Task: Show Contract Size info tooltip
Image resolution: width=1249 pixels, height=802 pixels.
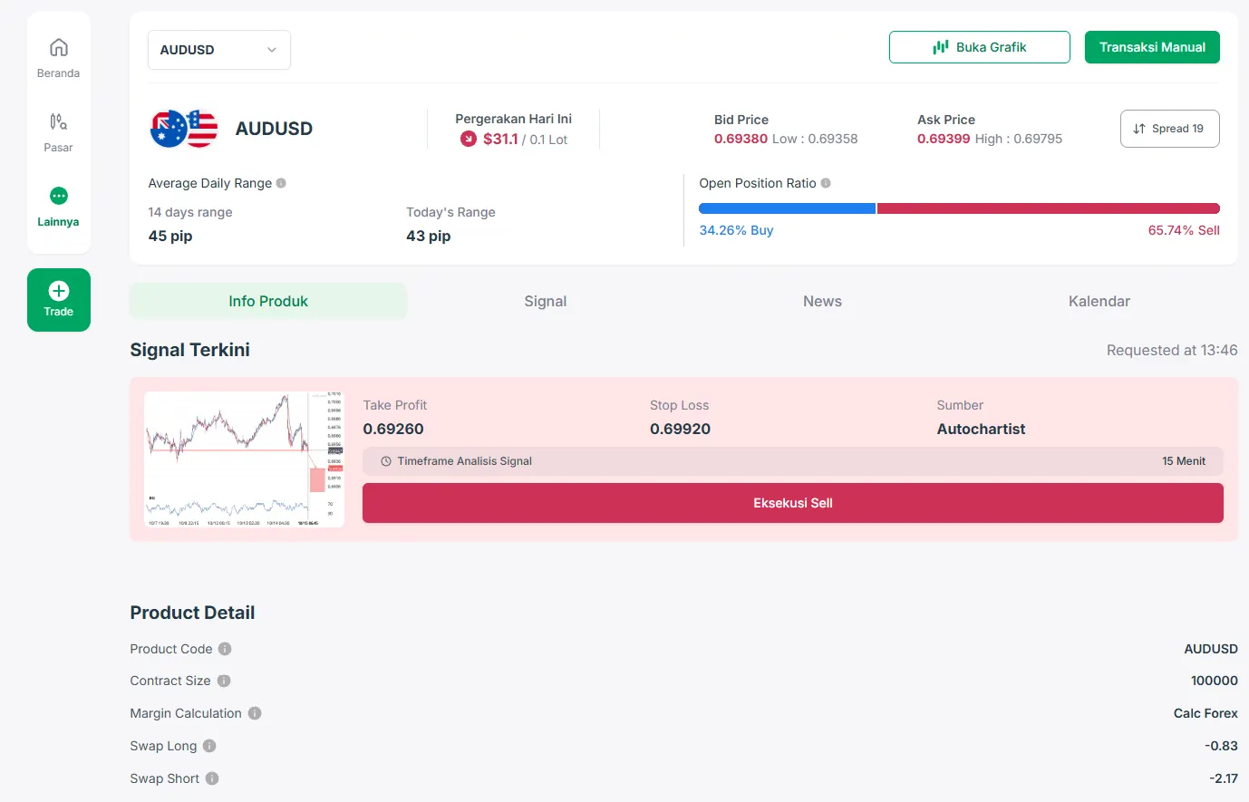Action: 224,681
